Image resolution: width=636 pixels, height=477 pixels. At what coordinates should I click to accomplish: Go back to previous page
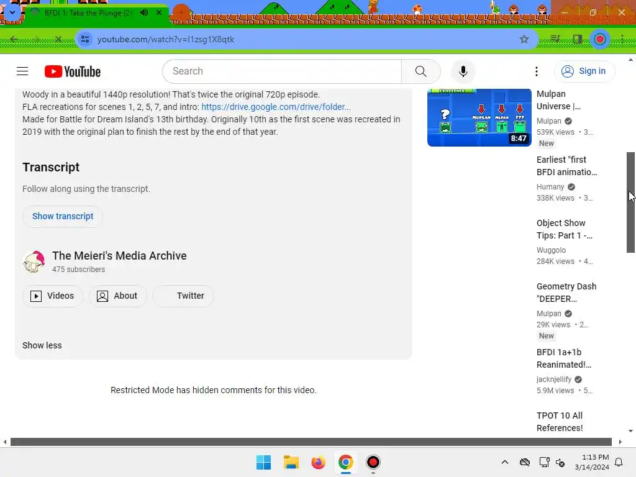14,39
